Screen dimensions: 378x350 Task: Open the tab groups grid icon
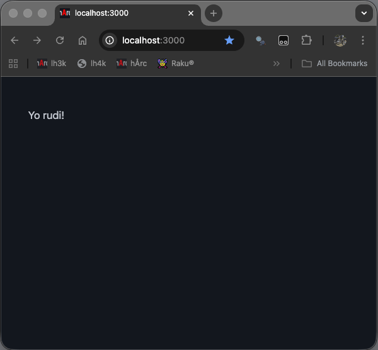[13, 64]
